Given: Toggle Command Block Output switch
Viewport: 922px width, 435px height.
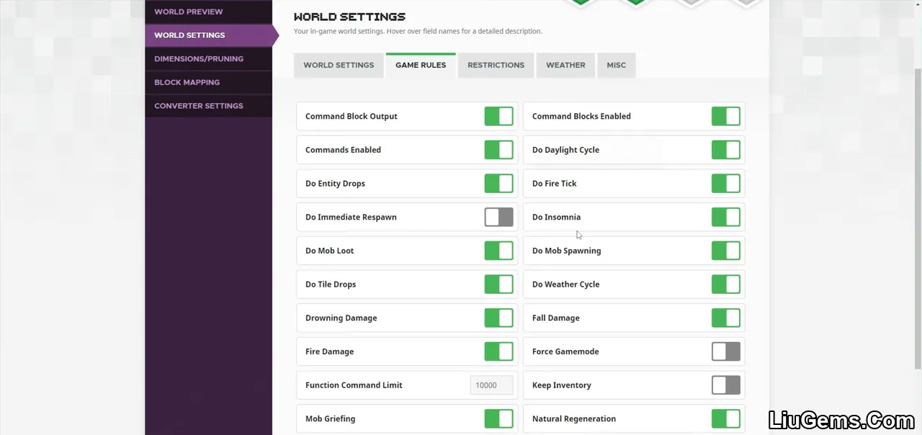Looking at the screenshot, I should pos(498,116).
